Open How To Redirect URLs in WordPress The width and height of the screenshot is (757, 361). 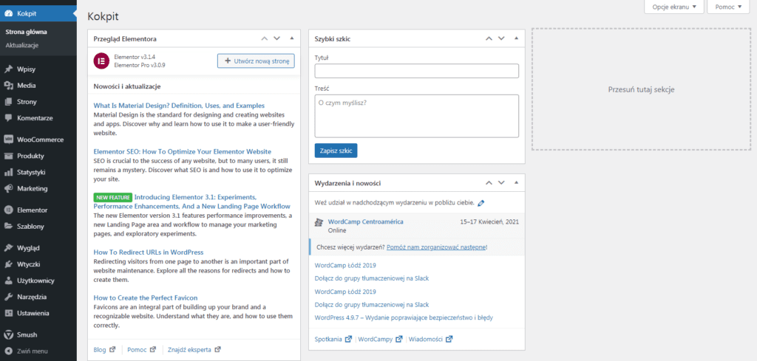click(149, 252)
